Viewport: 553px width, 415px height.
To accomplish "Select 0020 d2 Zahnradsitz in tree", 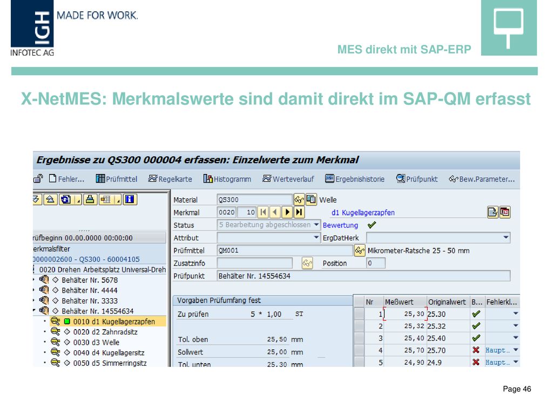I will click(x=105, y=332).
